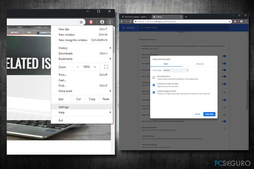Click the NEWS tab on the left webpage
Screen dimensions: 254x169
(x=14, y=32)
